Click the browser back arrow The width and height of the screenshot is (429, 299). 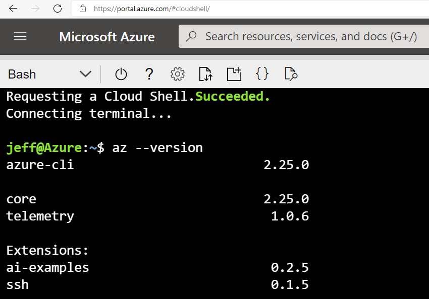pyautogui.click(x=13, y=9)
